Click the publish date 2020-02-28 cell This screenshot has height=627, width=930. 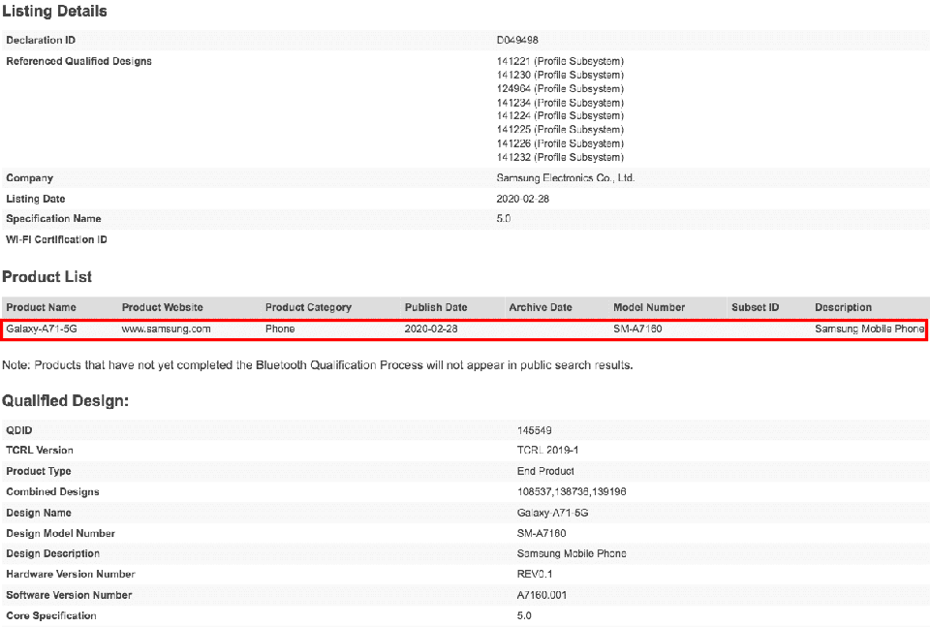(431, 329)
